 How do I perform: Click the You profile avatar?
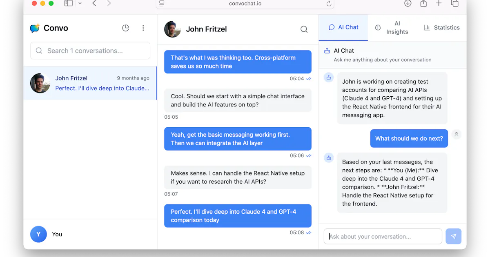point(38,234)
